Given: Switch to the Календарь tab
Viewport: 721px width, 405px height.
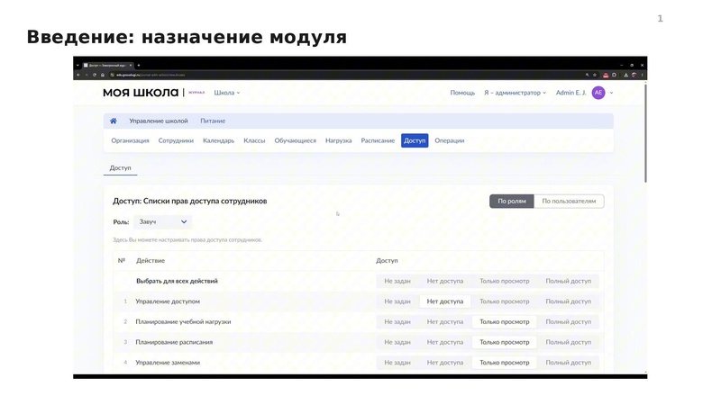Looking at the screenshot, I should coord(218,141).
